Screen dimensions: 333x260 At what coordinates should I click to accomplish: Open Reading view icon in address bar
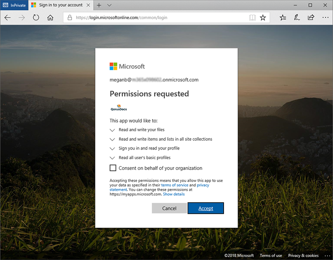point(252,17)
